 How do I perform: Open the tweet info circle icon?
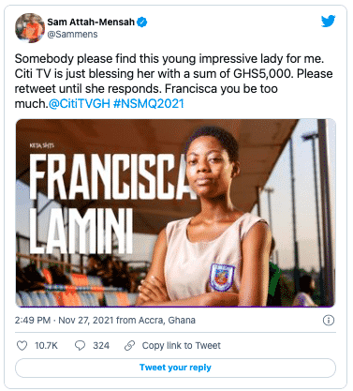tap(329, 321)
